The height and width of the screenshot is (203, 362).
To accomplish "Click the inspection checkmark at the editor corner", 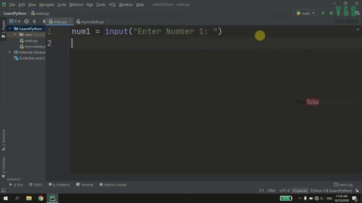I will [x=357, y=29].
